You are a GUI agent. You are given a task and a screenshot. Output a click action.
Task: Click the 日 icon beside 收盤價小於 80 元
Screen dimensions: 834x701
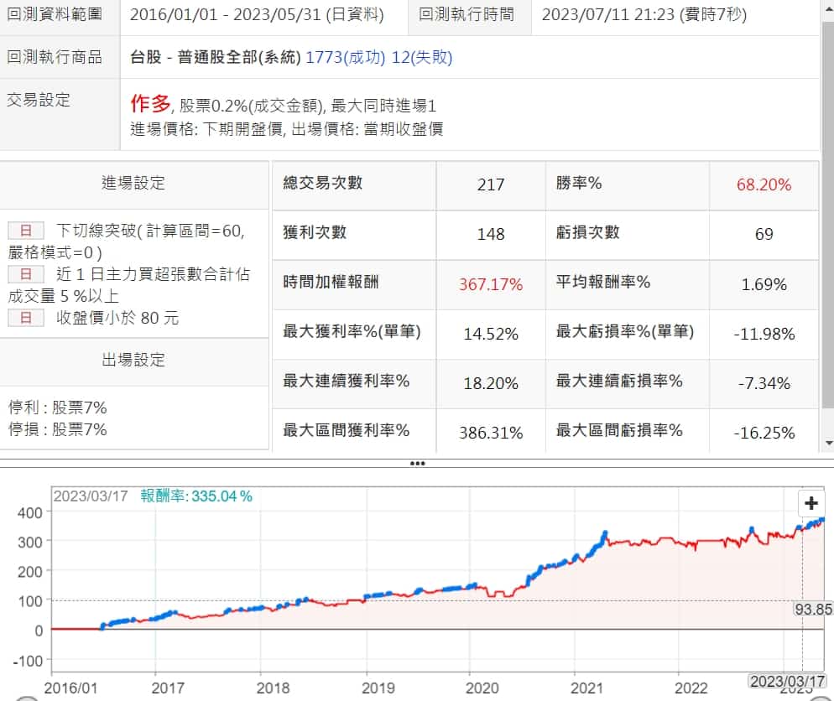(25, 318)
